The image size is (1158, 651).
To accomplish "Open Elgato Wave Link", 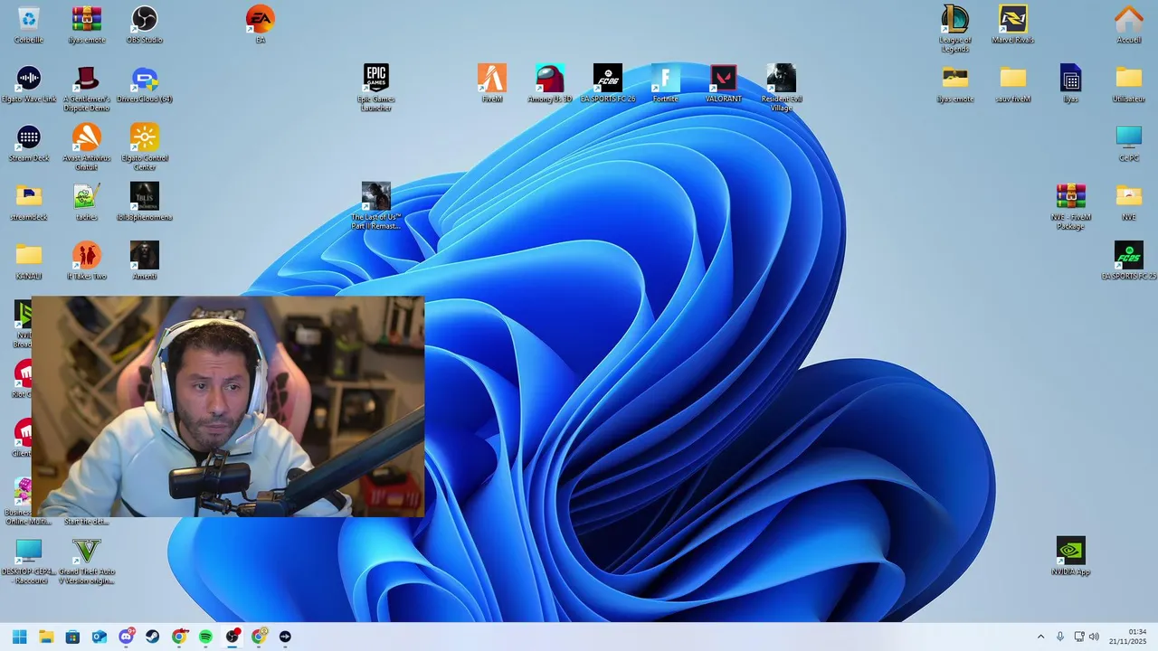I will 29,78.
